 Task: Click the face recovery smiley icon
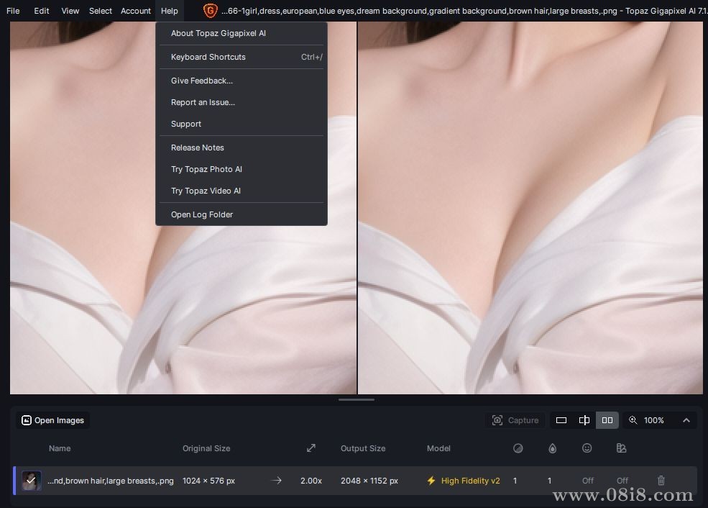point(587,448)
